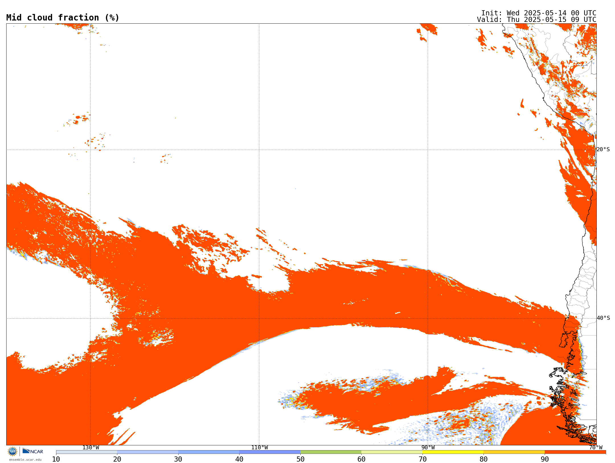The width and height of the screenshot is (615, 463).
Task: Click the NCAR logo
Action: [33, 451]
